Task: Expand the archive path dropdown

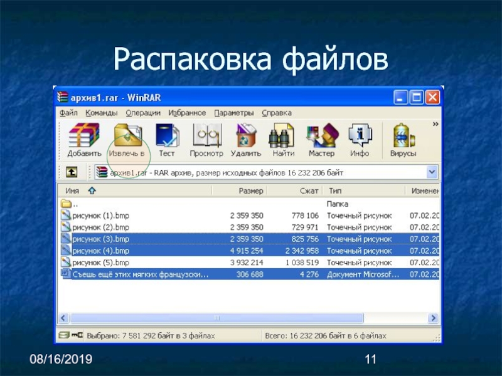Action: [432, 172]
